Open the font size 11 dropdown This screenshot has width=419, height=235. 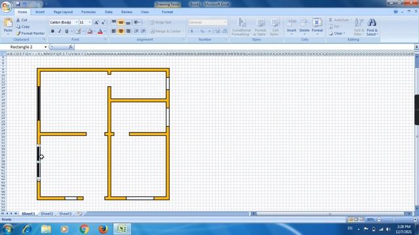point(90,22)
